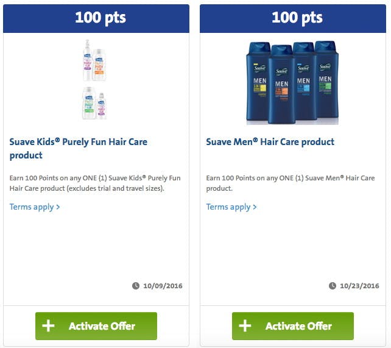Image resolution: width=391 pixels, height=348 pixels.
Task: Open Suave Men Hair Care product title
Action: coord(270,142)
